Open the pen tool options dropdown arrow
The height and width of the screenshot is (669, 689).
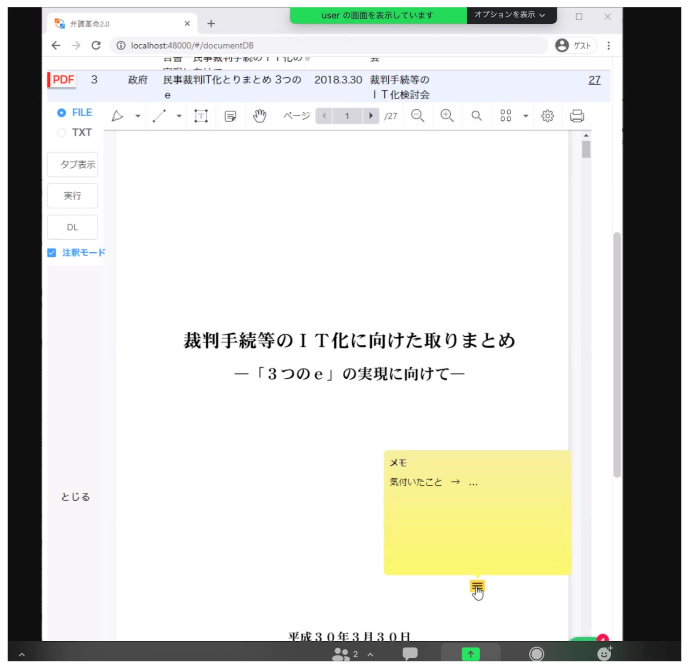138,116
